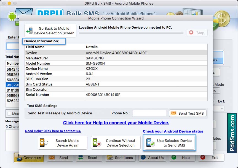The height and width of the screenshot is (168, 238).
Task: Select the Sim Card Status row
Action: (x=116, y=84)
